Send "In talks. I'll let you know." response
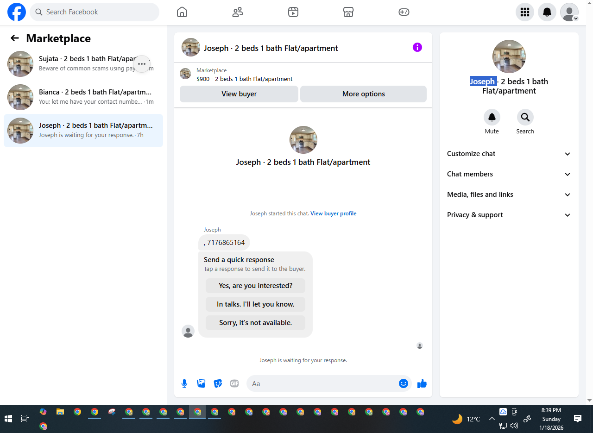 pos(256,304)
